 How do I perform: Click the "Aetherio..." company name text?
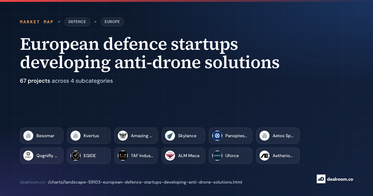click(283, 156)
